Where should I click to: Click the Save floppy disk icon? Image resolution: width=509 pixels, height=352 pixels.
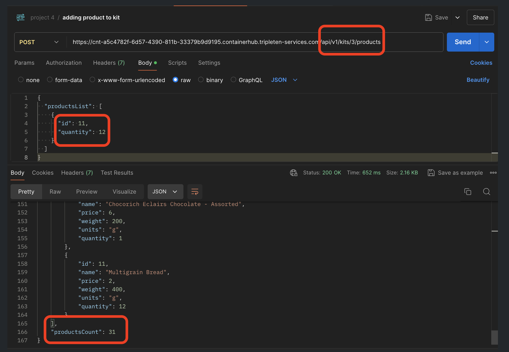click(x=428, y=17)
